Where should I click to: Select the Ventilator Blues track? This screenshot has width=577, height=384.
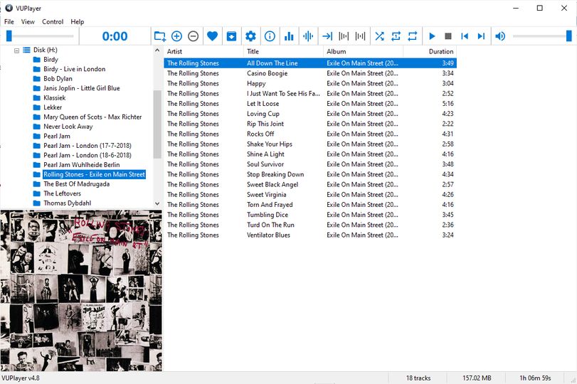[x=310, y=235]
